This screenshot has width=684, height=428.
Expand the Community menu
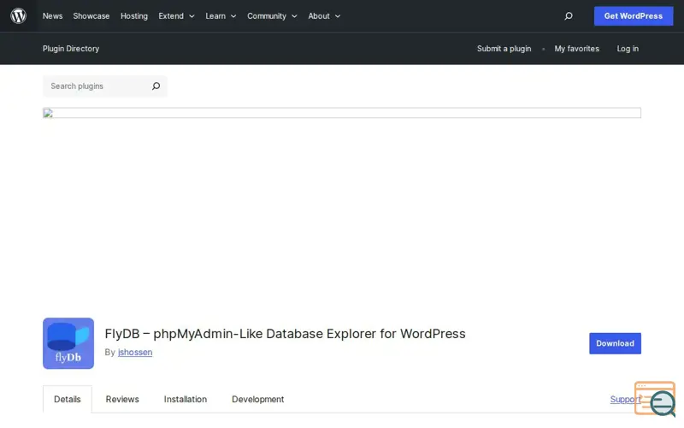(x=272, y=16)
